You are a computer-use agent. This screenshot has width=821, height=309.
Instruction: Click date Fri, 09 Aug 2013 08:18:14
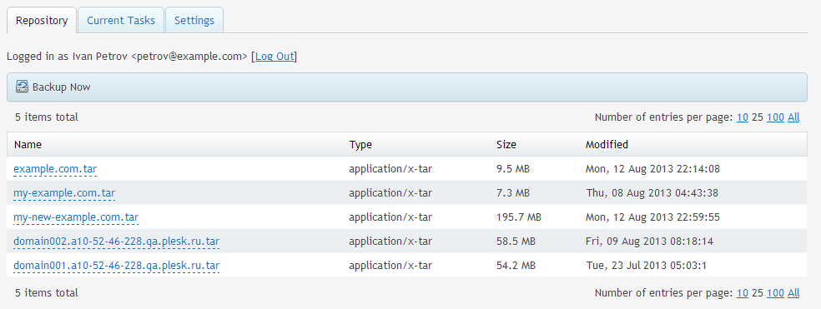649,242
